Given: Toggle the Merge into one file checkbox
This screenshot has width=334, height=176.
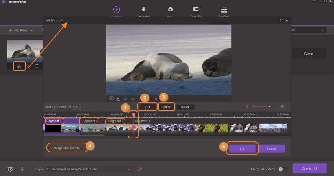Looking at the screenshot, I should coord(50,148).
